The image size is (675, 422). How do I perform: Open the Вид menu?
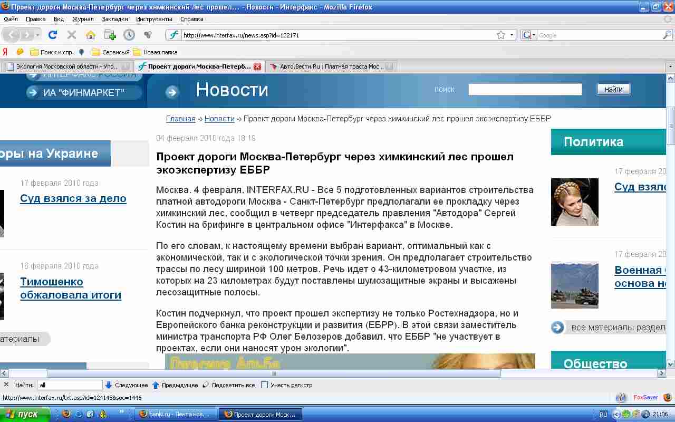[59, 19]
